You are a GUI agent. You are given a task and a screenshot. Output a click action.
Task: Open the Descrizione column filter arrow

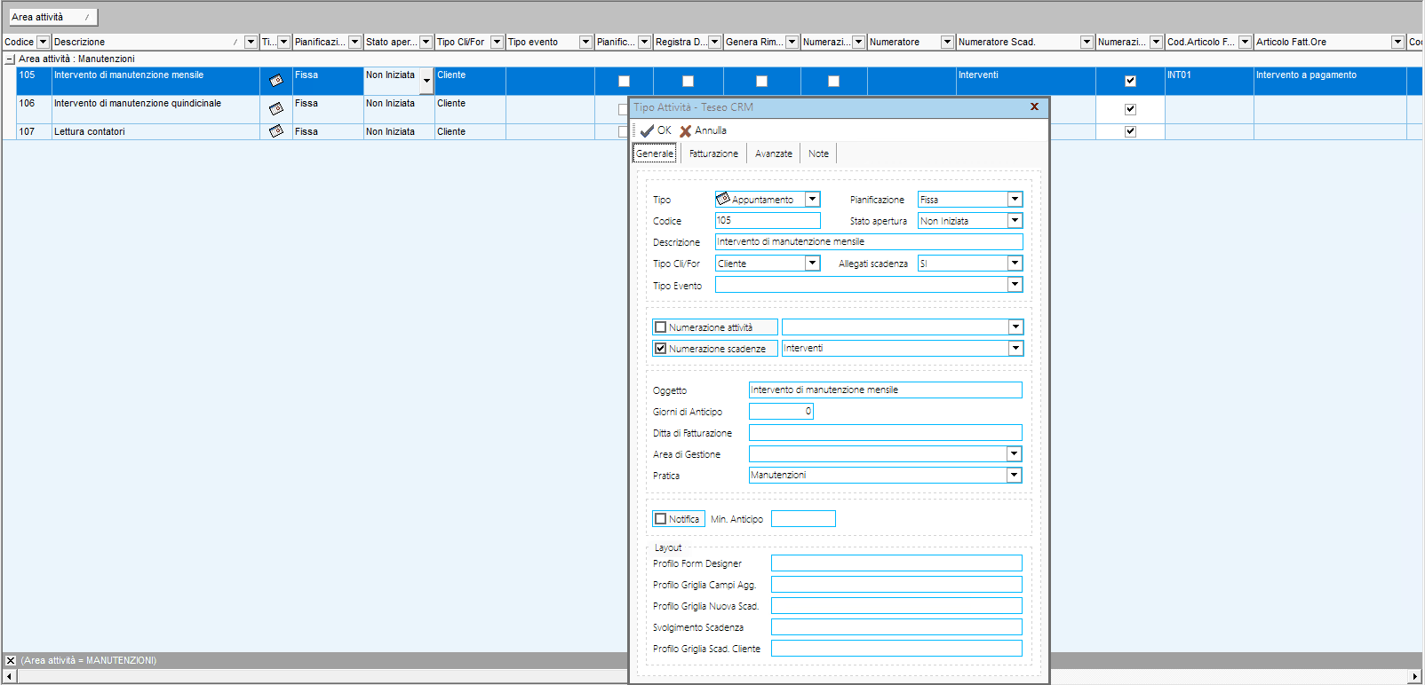coord(251,42)
